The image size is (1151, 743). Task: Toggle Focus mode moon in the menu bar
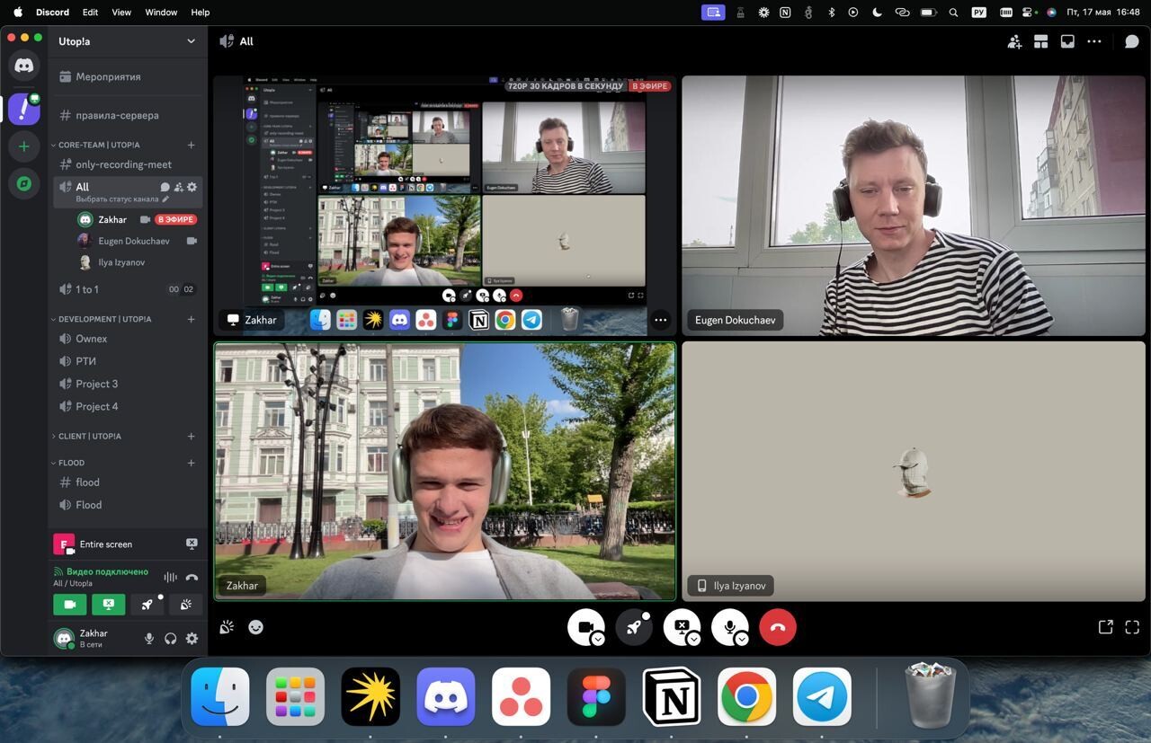pos(878,13)
